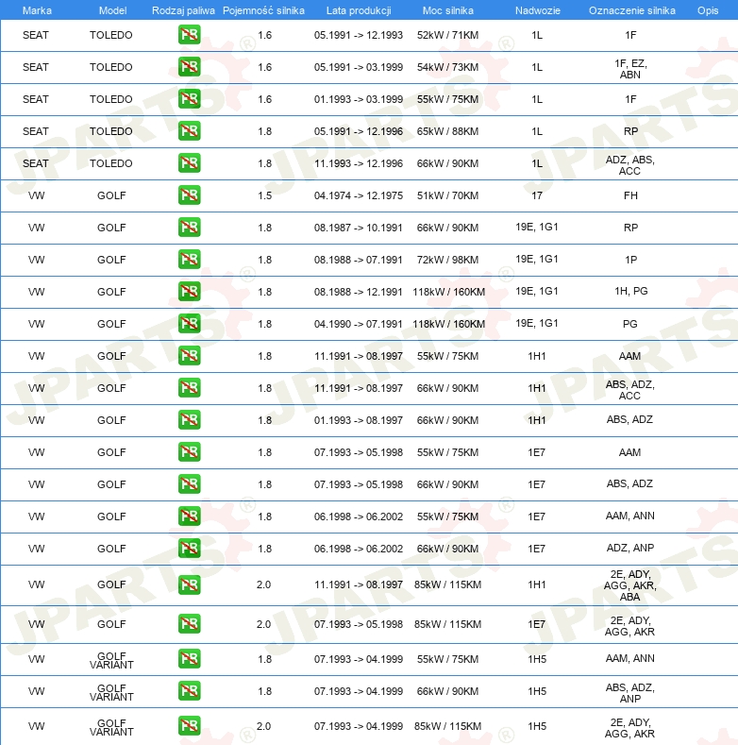Select dates 04.1974 -> 12.1975

[x=359, y=195]
